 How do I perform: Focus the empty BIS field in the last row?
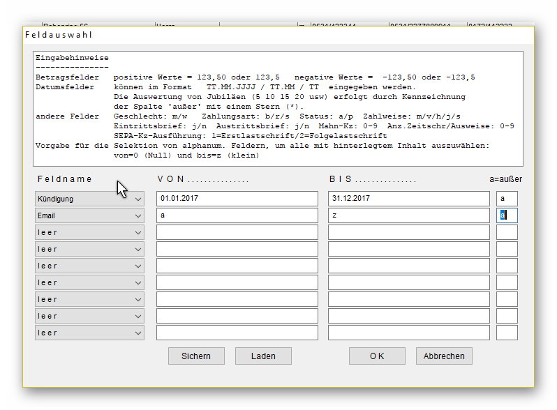coord(408,333)
